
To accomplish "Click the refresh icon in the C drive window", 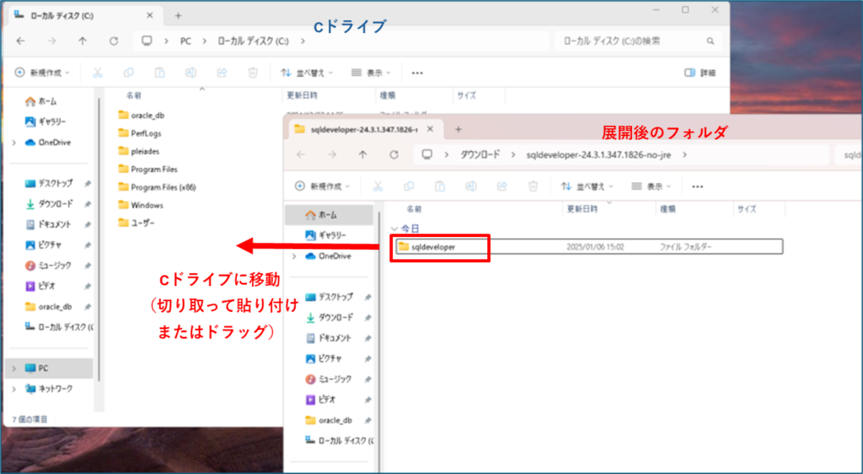I will tap(114, 40).
